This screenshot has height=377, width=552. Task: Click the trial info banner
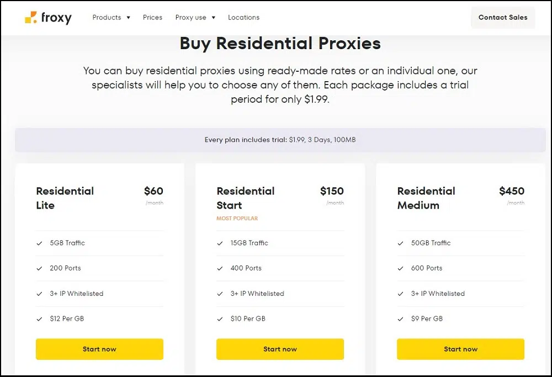pos(280,140)
